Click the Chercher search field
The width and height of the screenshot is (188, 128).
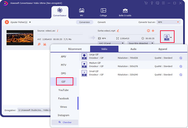pyautogui.click(x=65, y=122)
